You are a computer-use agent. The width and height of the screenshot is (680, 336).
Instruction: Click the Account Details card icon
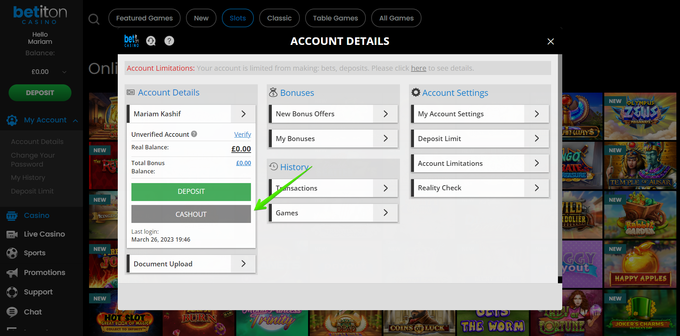(131, 92)
